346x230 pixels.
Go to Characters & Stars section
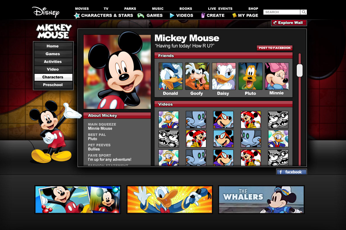[x=107, y=16]
